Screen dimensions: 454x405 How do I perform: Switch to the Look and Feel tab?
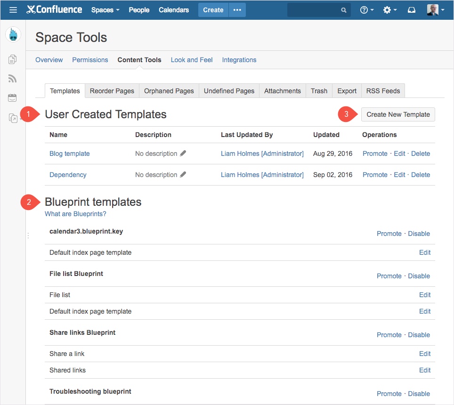tap(191, 60)
